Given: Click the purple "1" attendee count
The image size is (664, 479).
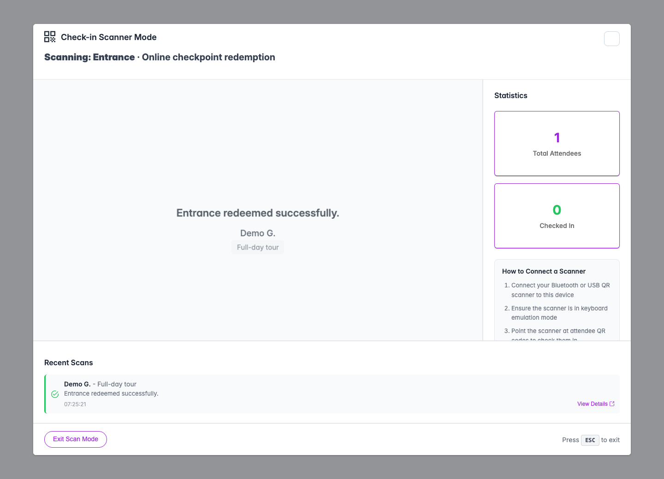Looking at the screenshot, I should [x=557, y=138].
